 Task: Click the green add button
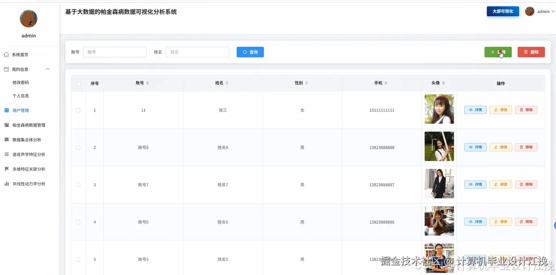click(x=498, y=52)
